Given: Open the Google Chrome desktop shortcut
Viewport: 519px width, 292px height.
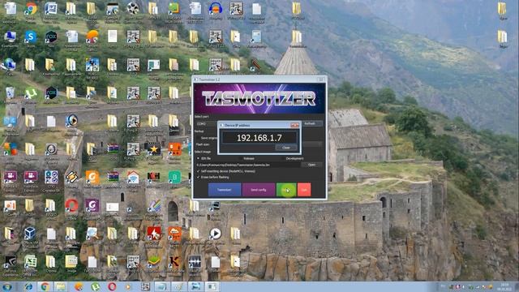Looking at the screenshot, I should point(31,9).
